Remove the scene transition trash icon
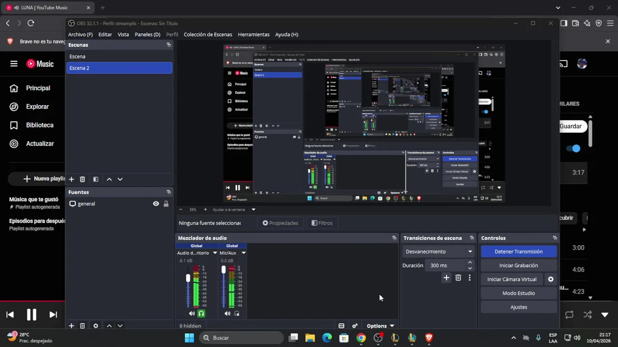The height and width of the screenshot is (347, 618). (458, 278)
